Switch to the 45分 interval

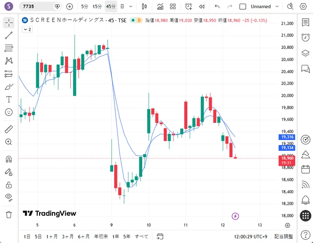pos(111,6)
